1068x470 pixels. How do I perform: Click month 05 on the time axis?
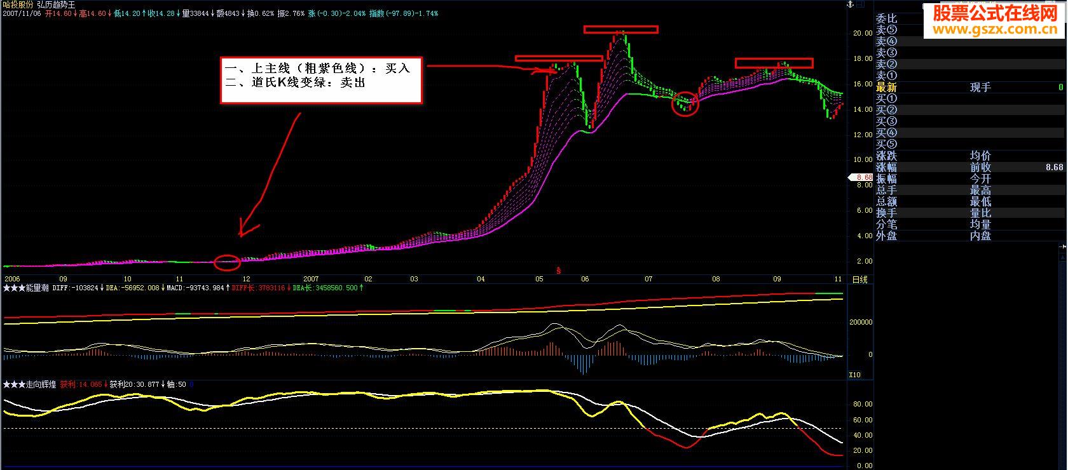tap(539, 279)
